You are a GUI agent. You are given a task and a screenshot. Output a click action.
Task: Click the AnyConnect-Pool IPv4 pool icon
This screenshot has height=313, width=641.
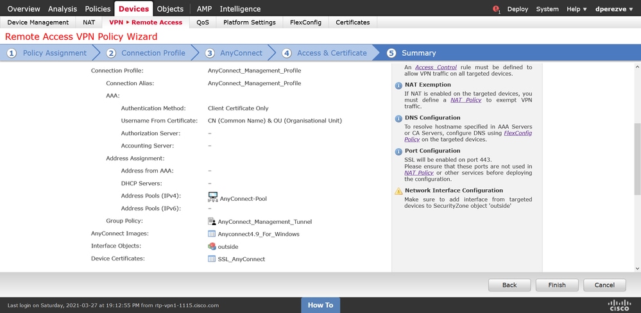pyautogui.click(x=213, y=198)
